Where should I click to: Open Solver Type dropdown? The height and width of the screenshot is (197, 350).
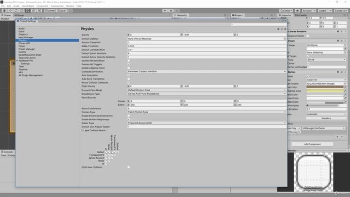click(x=207, y=123)
